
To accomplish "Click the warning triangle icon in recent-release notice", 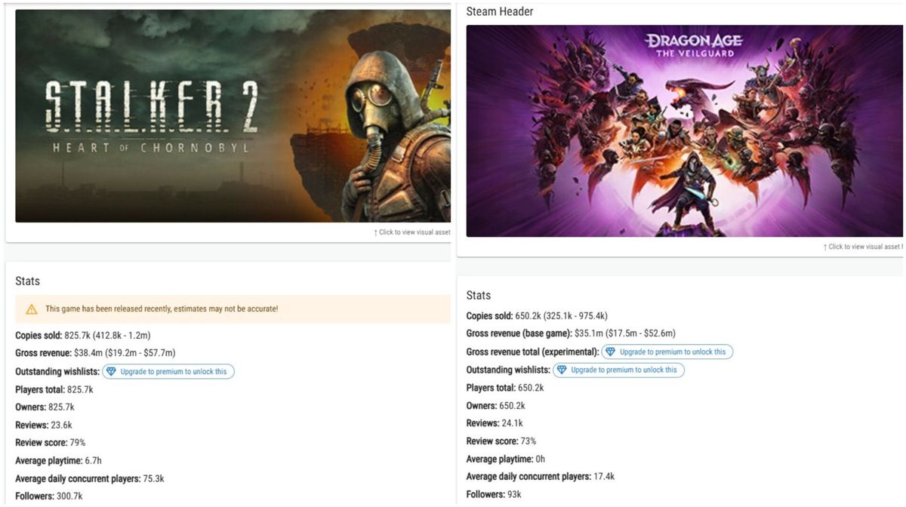I will pyautogui.click(x=32, y=309).
